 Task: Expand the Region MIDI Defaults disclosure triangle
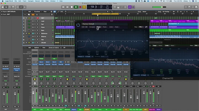2,12
